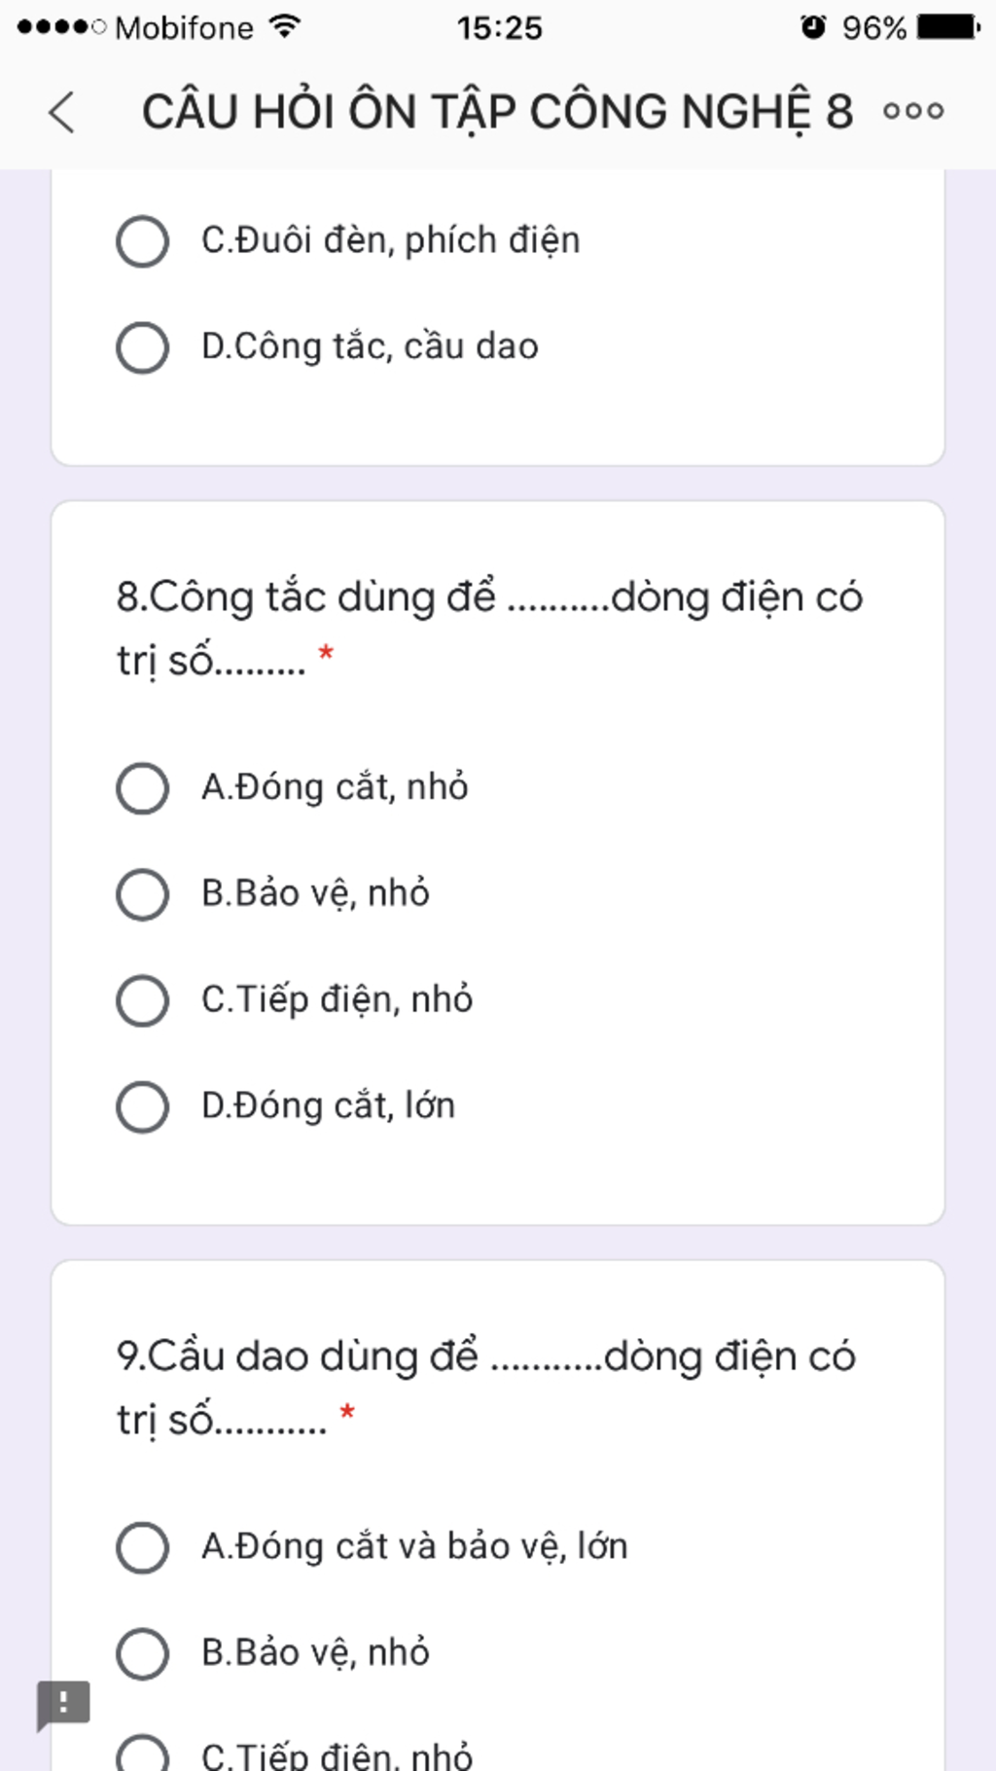Viewport: 996px width, 1771px height.
Task: Tap the 15:25 clock in status bar
Action: click(499, 27)
